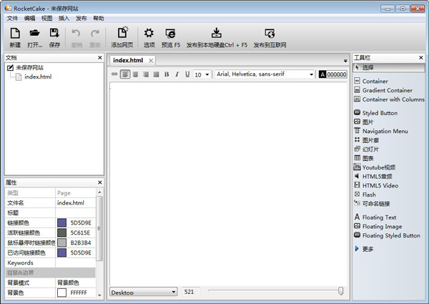Click the zoom slider handle
The width and height of the screenshot is (429, 304).
[x=340, y=291]
